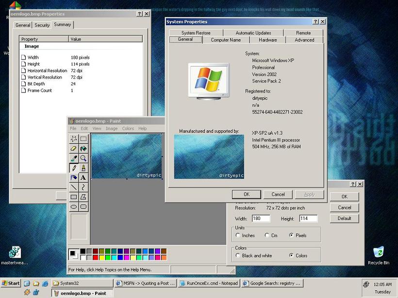The height and width of the screenshot is (298, 398).
Task: Select the Free-Form Select tool in Paint
Action: [x=74, y=139]
